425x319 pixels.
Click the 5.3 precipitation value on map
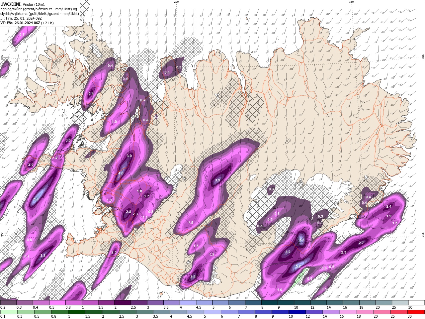pyautogui.click(x=36, y=199)
